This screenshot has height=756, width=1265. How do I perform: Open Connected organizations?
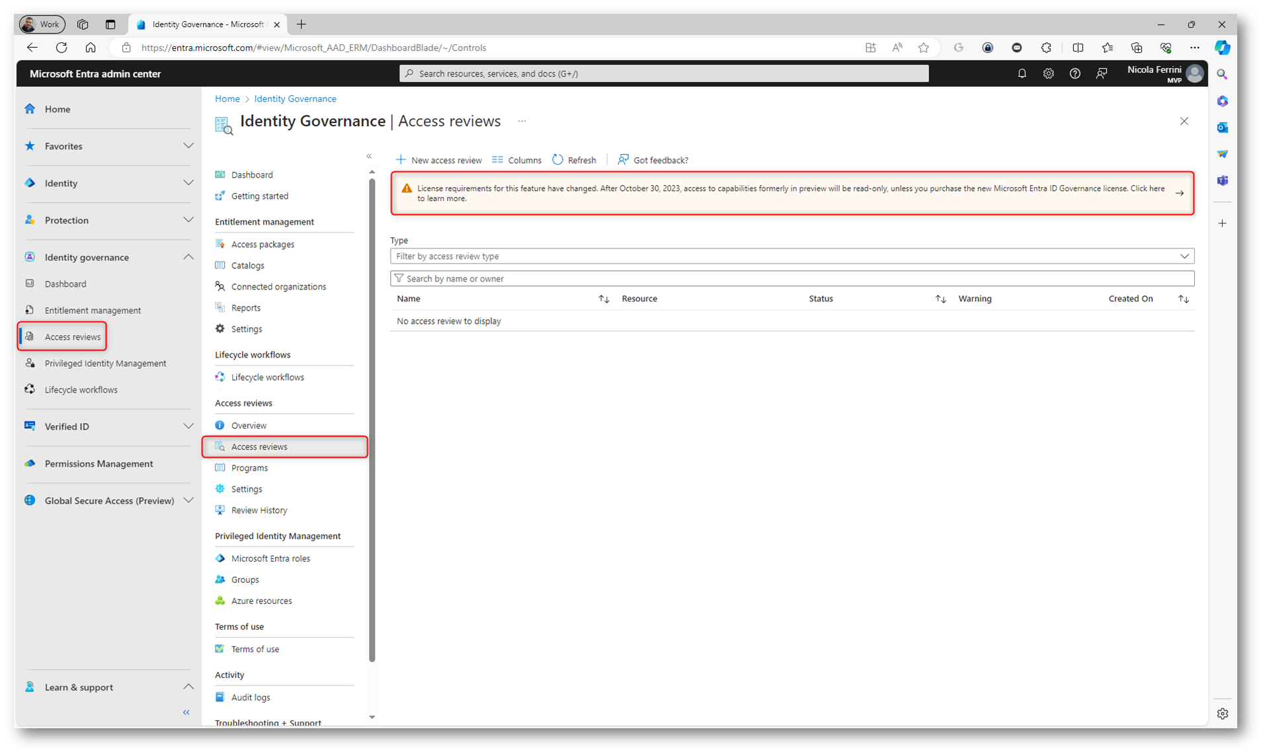pyautogui.click(x=278, y=287)
